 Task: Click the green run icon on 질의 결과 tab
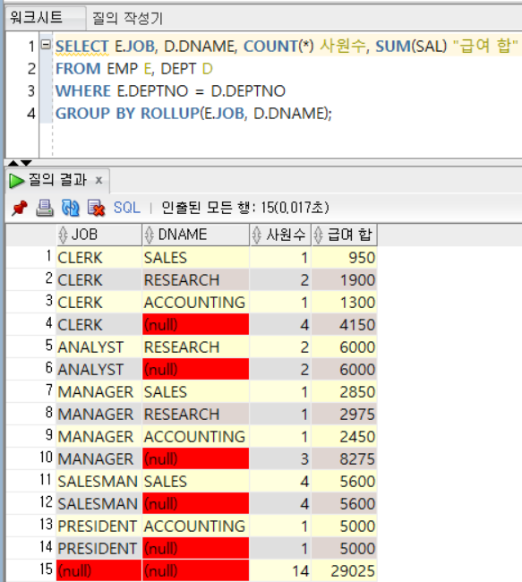tap(16, 181)
